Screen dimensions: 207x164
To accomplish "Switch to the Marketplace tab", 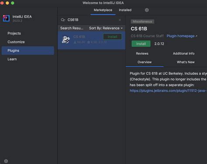I will (103, 10).
